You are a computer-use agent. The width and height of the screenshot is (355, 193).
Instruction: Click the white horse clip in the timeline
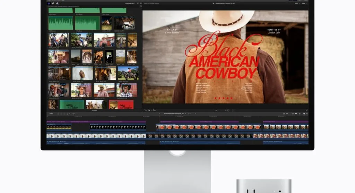point(96,136)
